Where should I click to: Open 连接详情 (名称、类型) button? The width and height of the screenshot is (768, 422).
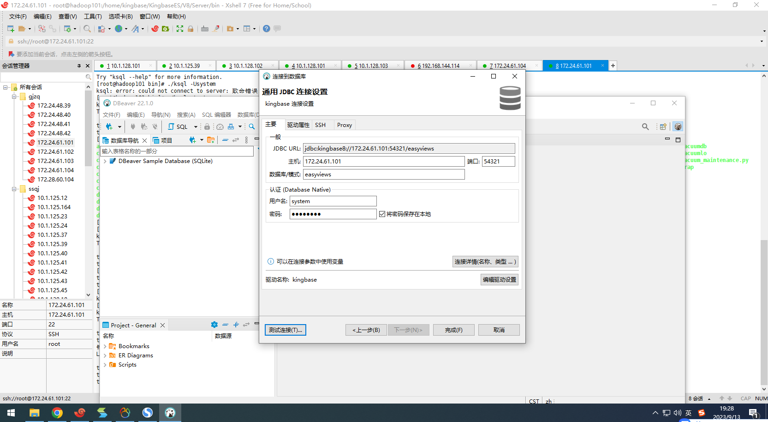click(485, 261)
